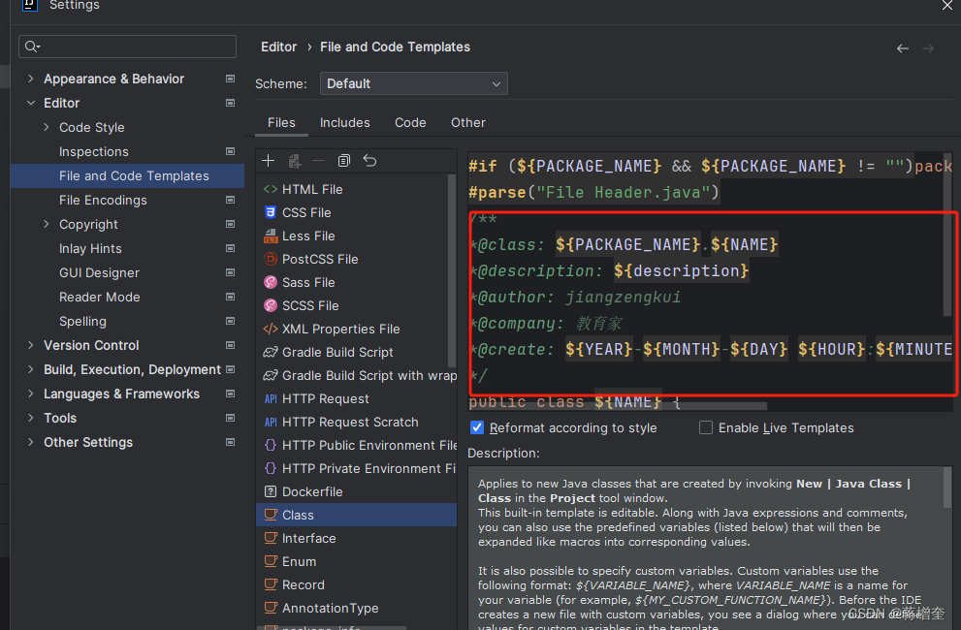Click project-level icon beside Copyright

[x=231, y=224]
